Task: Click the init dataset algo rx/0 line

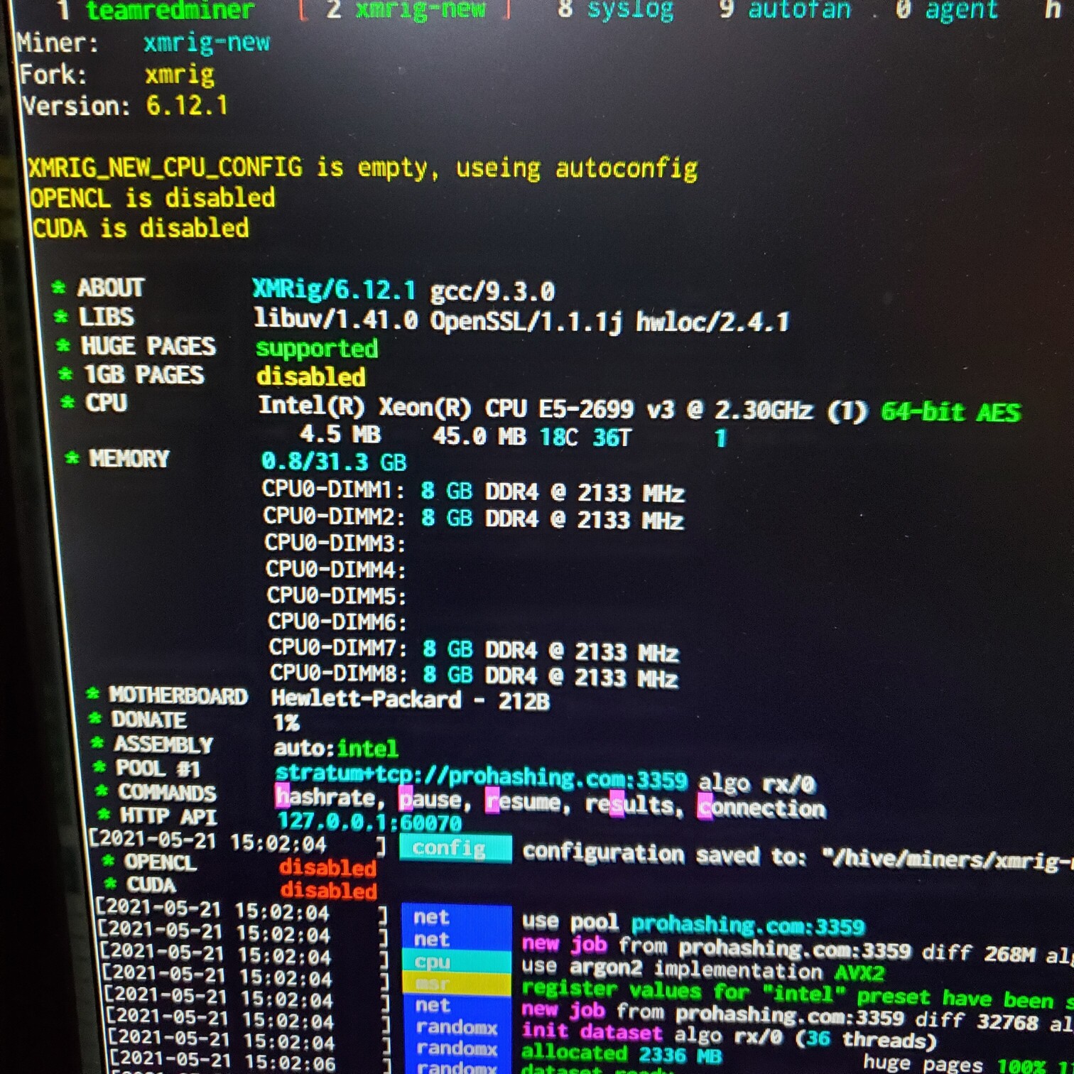Action: point(729,1036)
